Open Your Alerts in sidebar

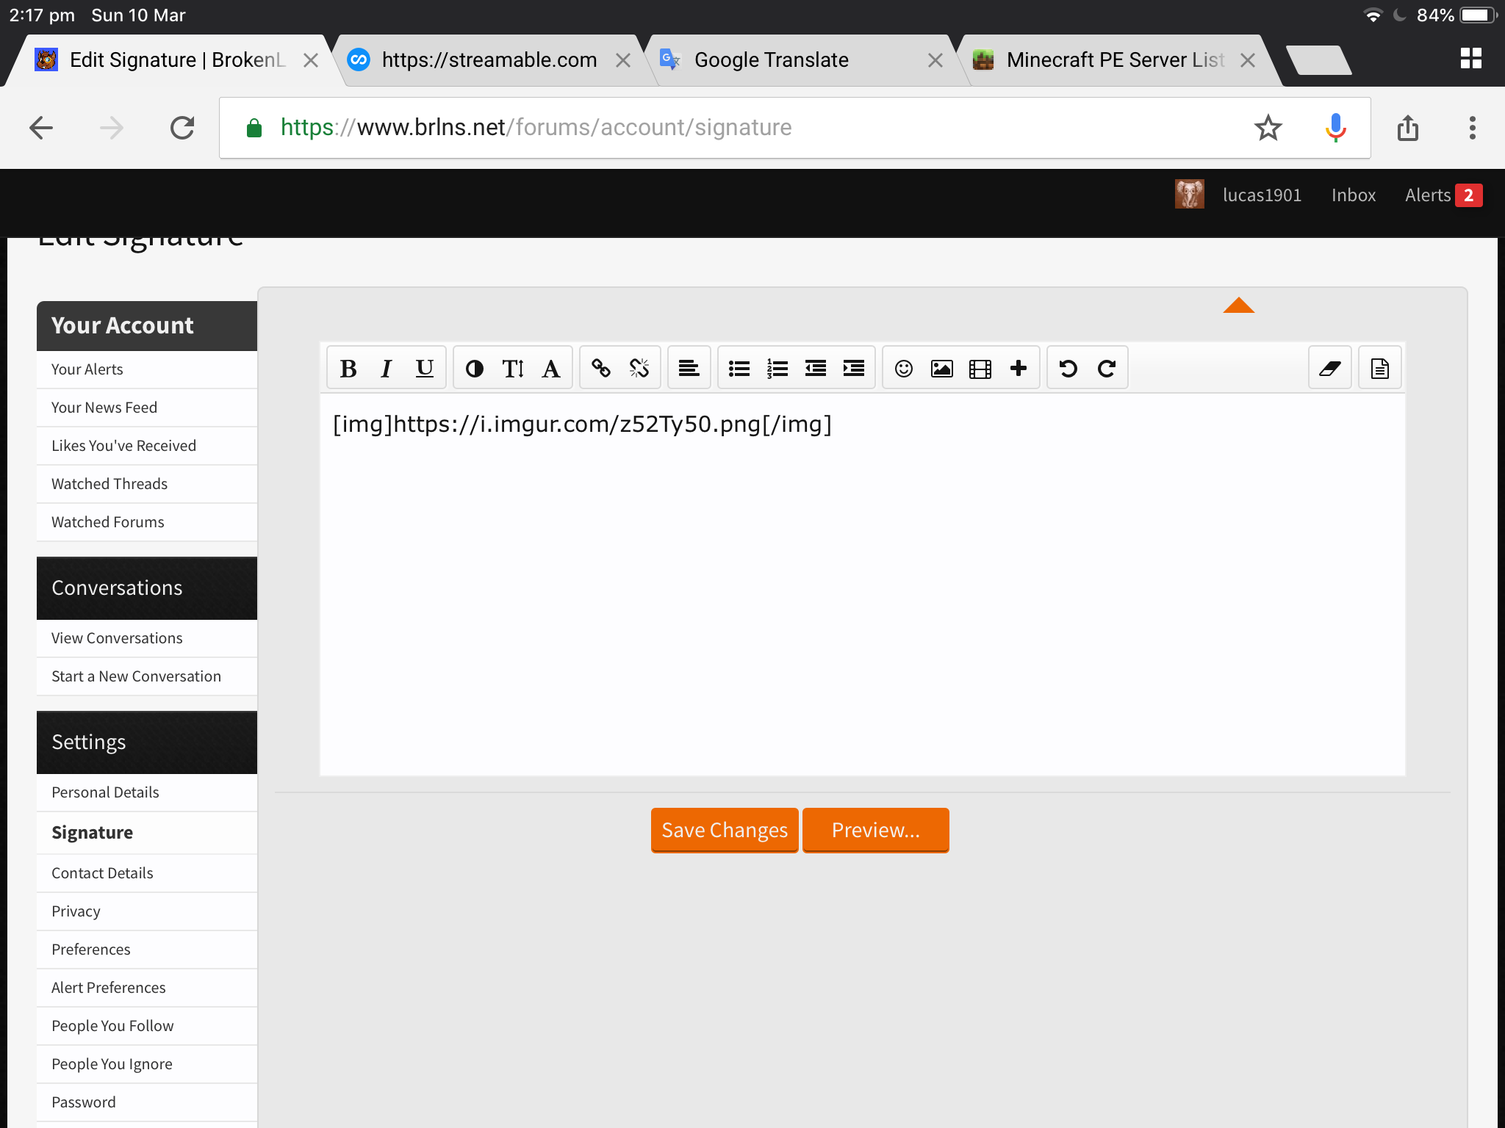click(147, 369)
